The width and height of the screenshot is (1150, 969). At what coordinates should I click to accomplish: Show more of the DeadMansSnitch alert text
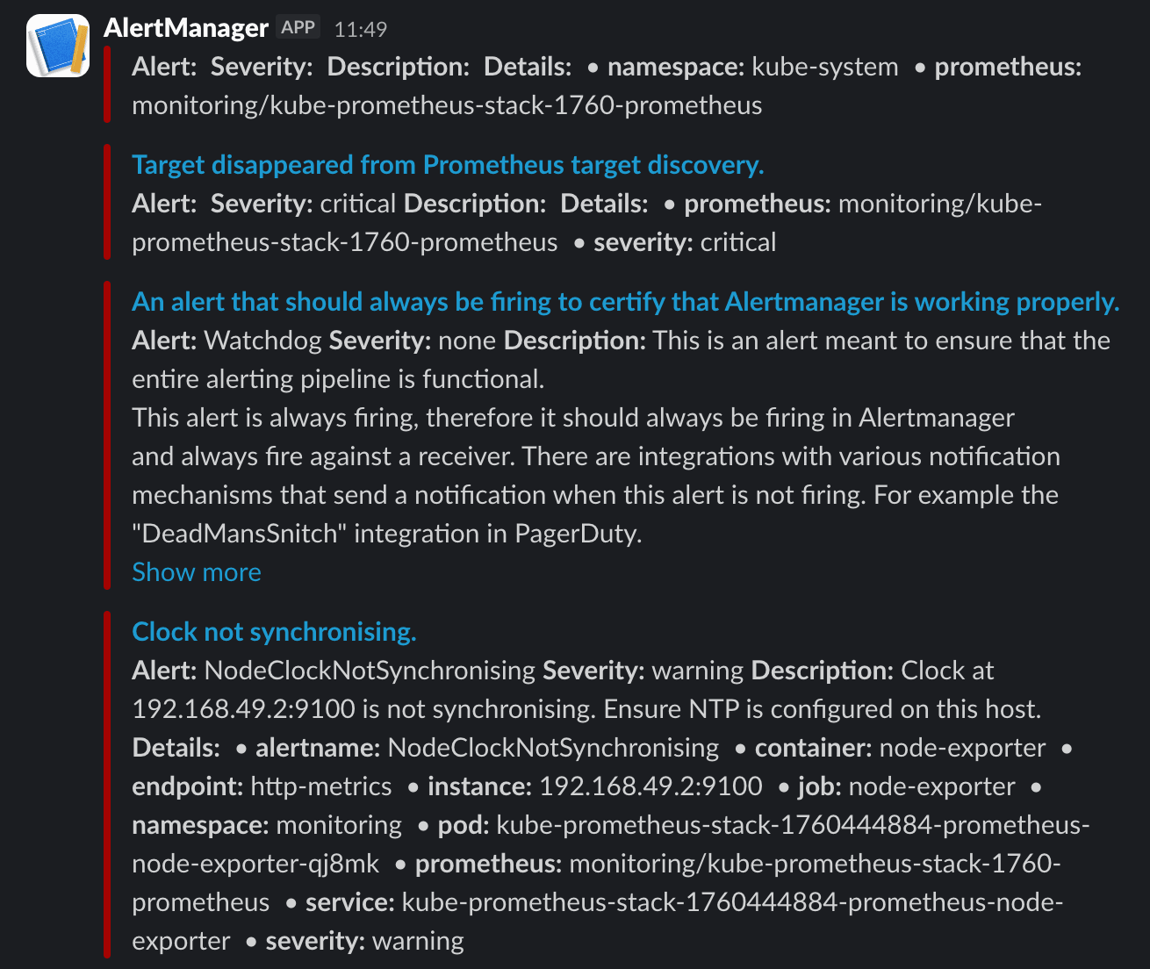(x=197, y=571)
